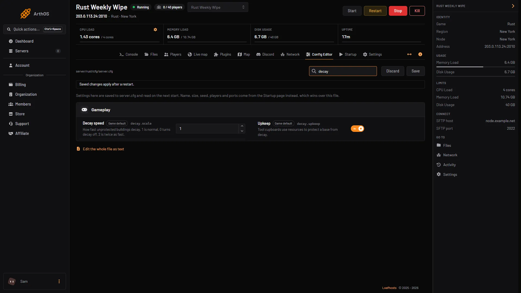Switch to the Discord tab

pyautogui.click(x=265, y=55)
